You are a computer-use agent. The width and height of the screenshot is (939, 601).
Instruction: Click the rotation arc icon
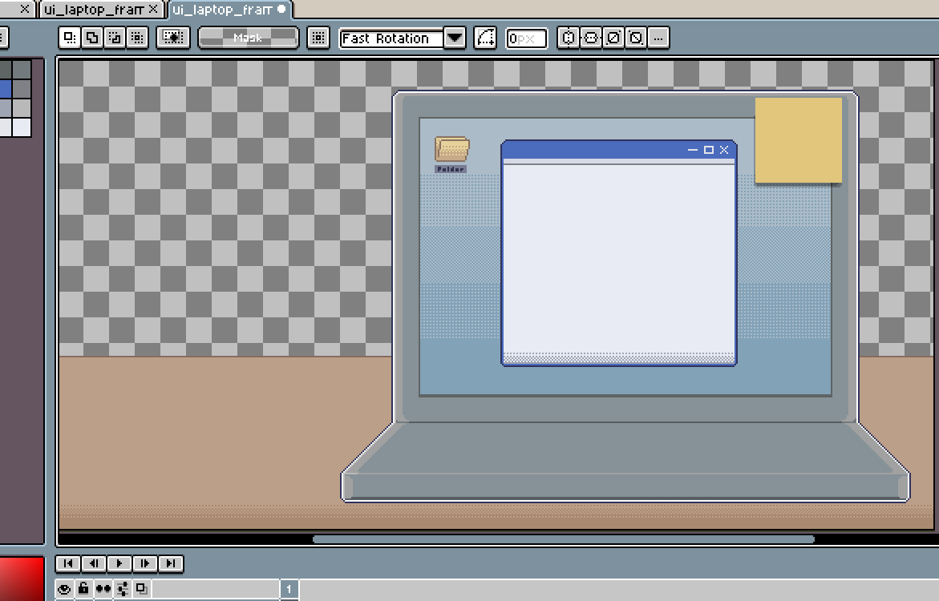pyautogui.click(x=485, y=38)
